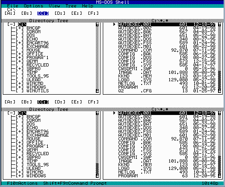
Task: Click the slider thumb of upper file list scrollbar
Action: click(219, 80)
